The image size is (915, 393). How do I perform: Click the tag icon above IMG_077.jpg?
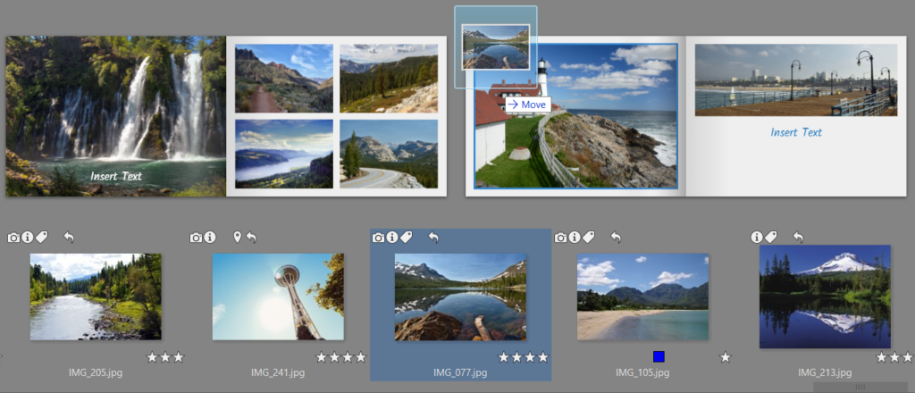coord(407,238)
